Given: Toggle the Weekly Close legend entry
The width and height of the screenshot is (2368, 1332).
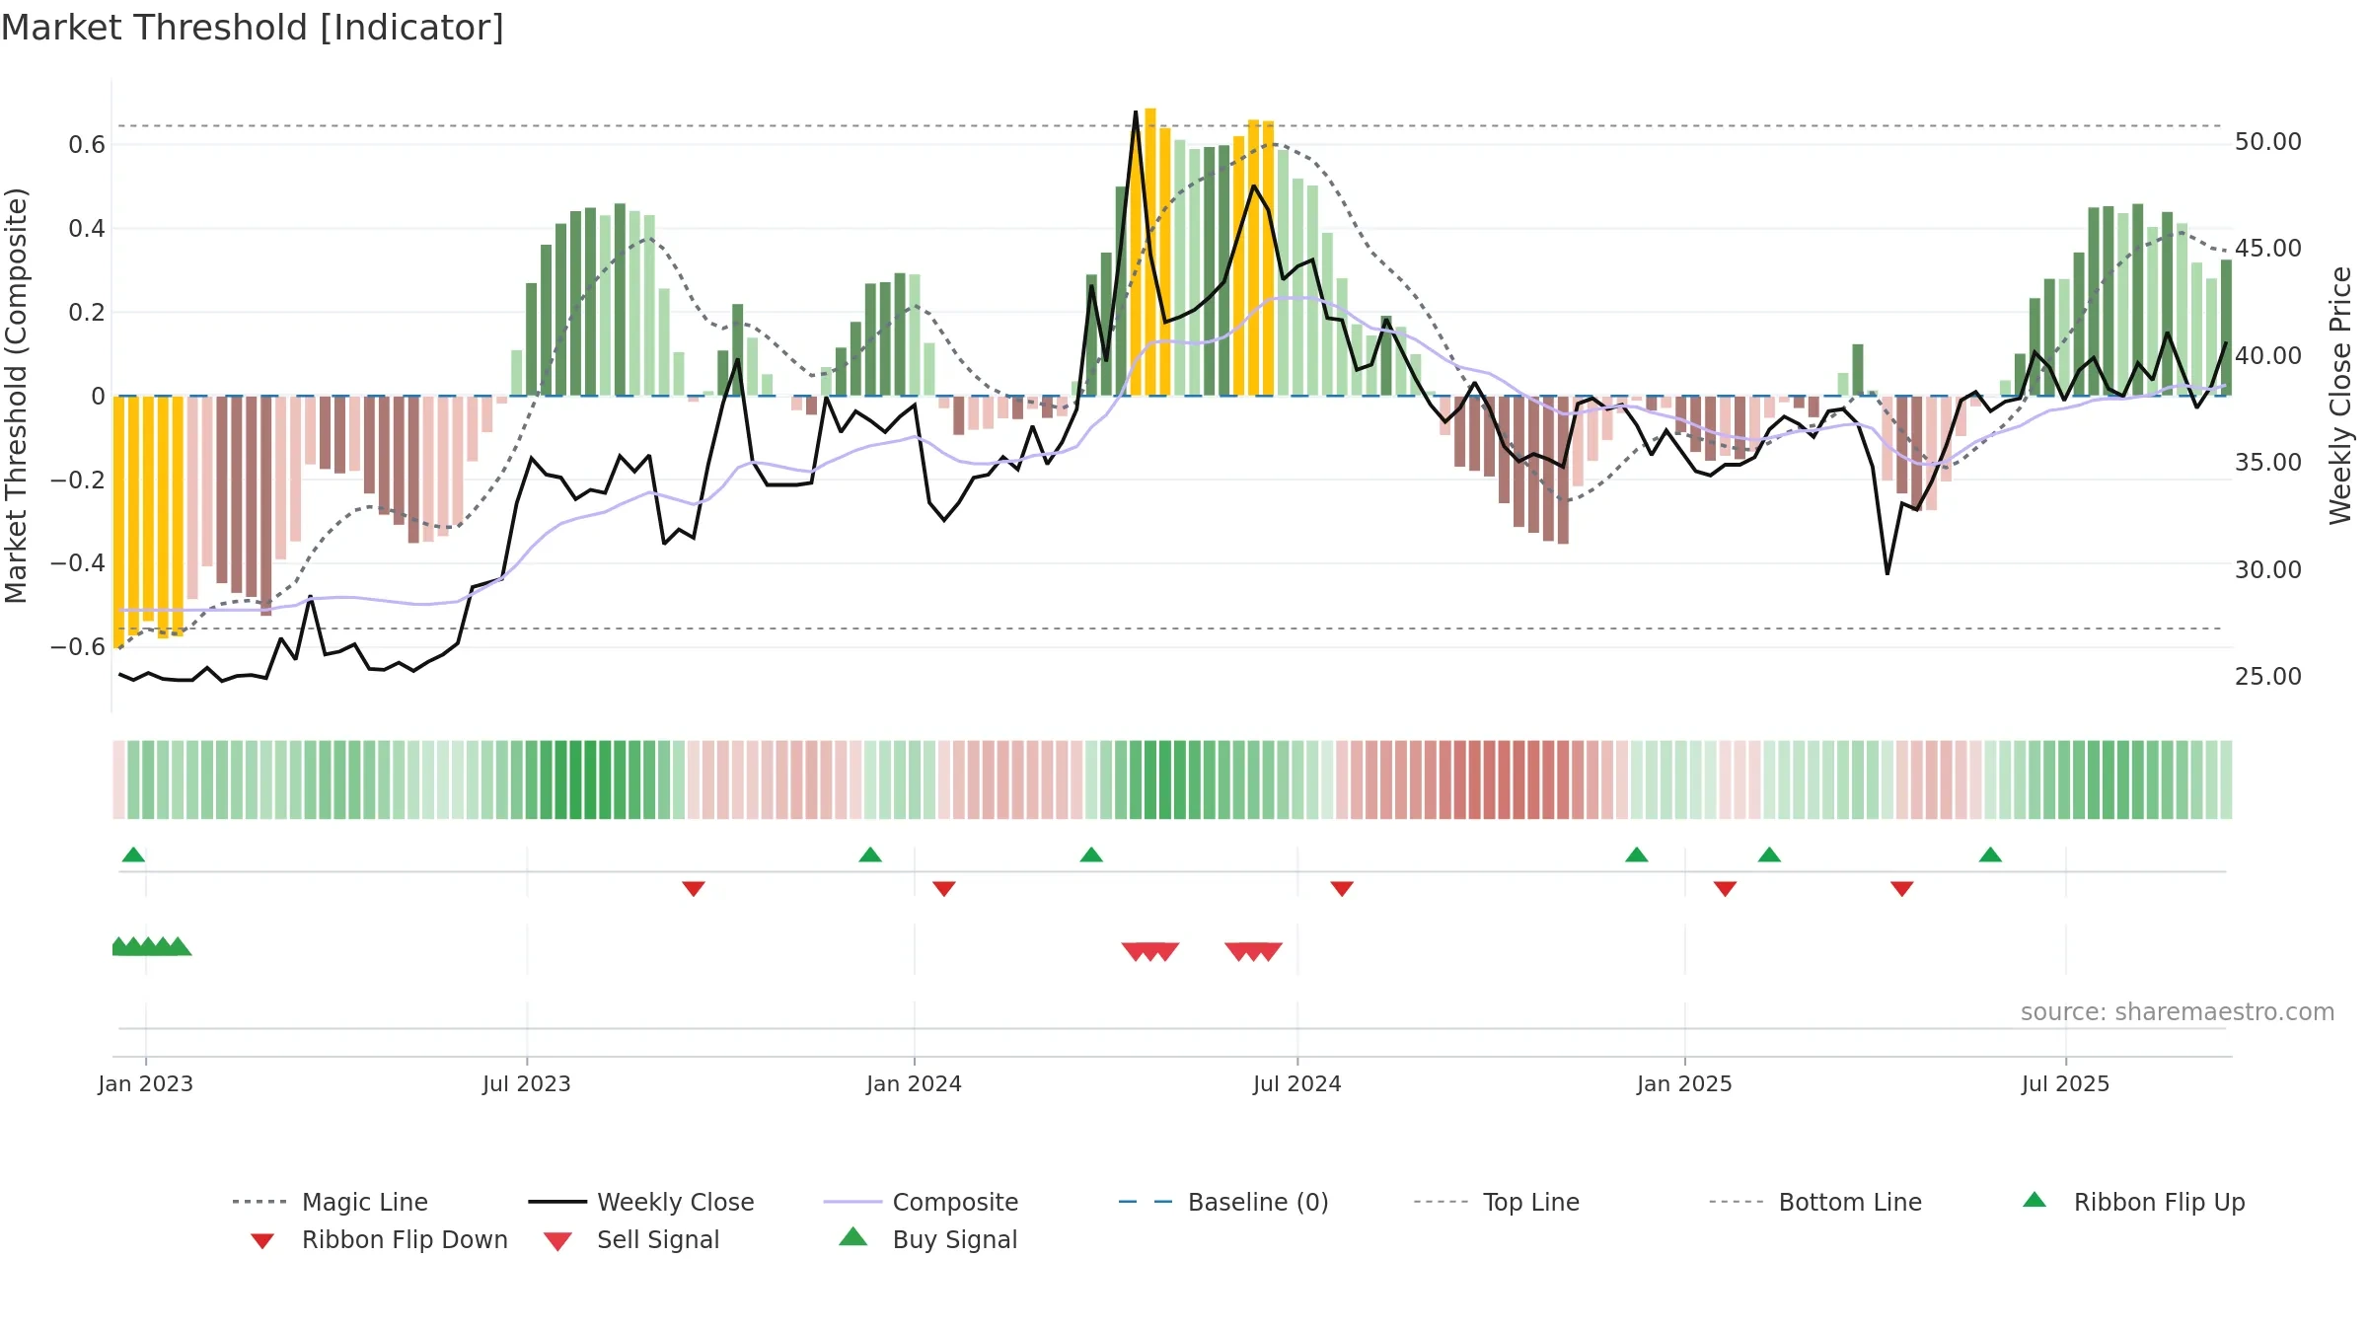Looking at the screenshot, I should (640, 1202).
